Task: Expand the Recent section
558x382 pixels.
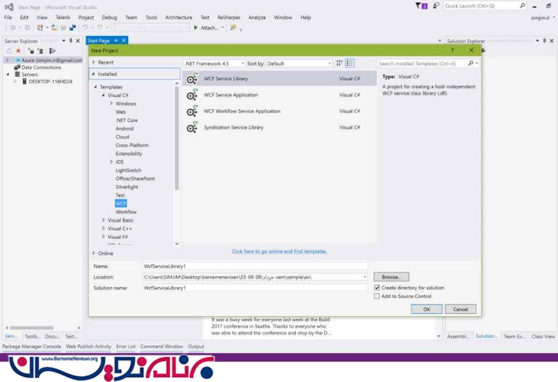Action: [94, 62]
